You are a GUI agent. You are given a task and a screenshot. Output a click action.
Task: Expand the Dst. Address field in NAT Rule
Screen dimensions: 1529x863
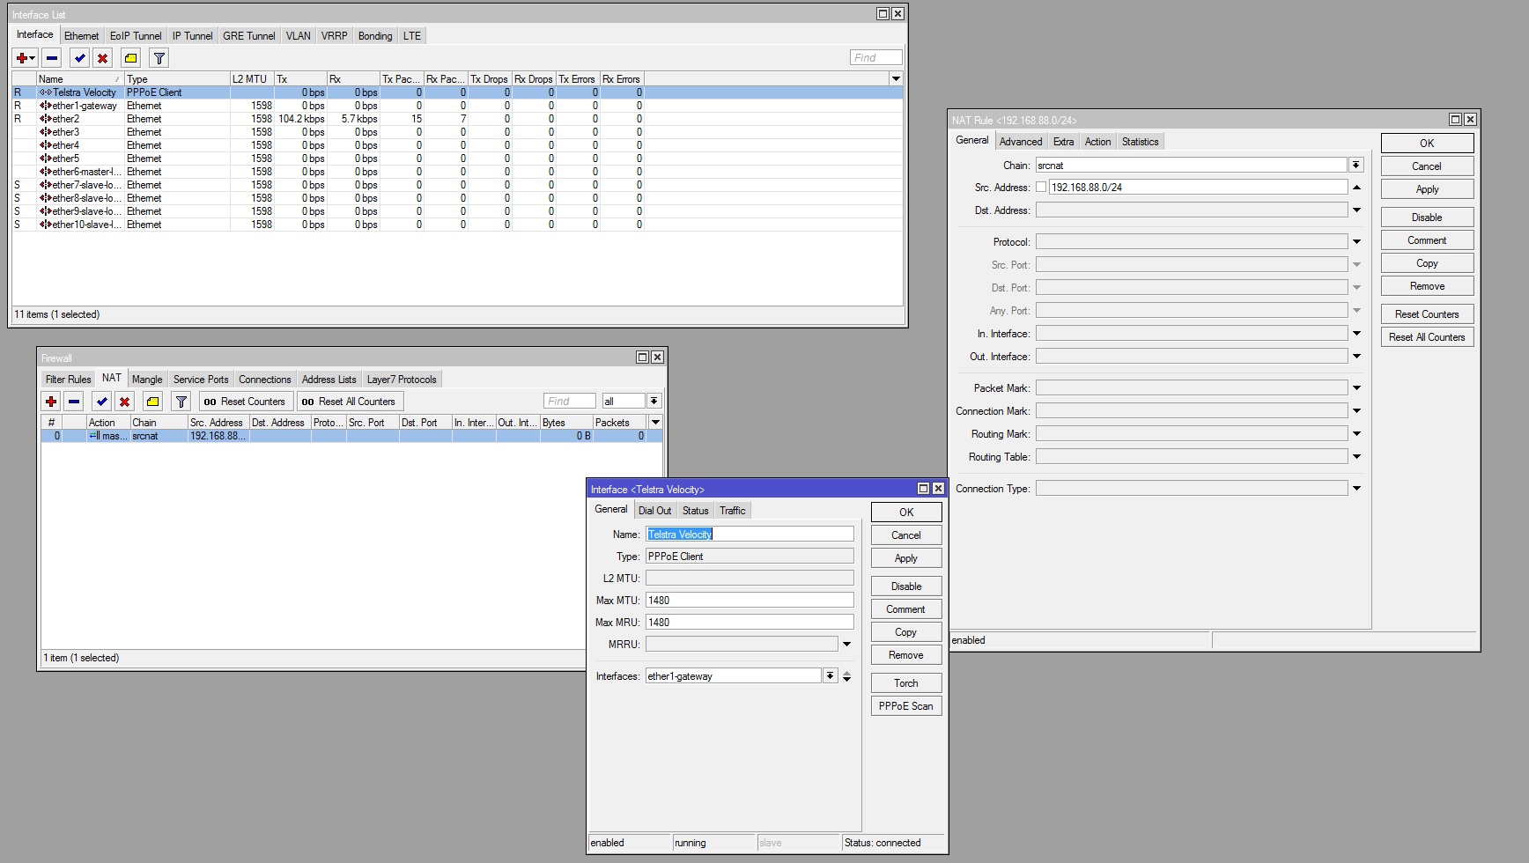coord(1356,210)
